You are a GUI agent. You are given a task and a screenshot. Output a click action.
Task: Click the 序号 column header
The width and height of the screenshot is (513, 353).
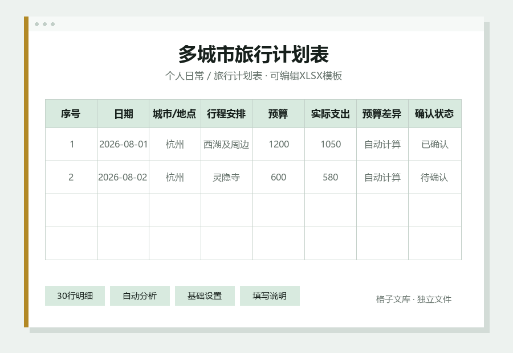click(x=71, y=114)
